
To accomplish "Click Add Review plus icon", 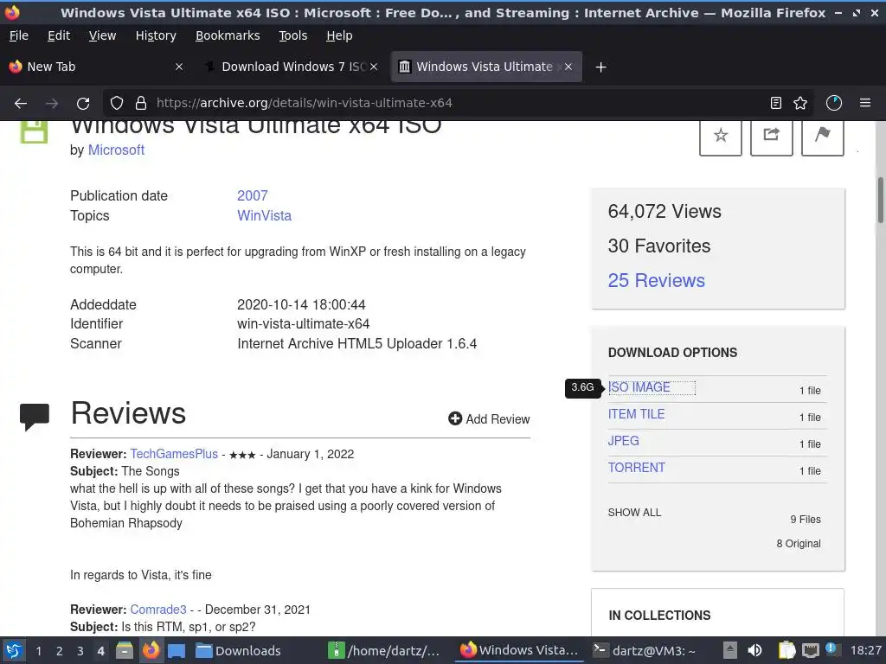I will point(455,418).
